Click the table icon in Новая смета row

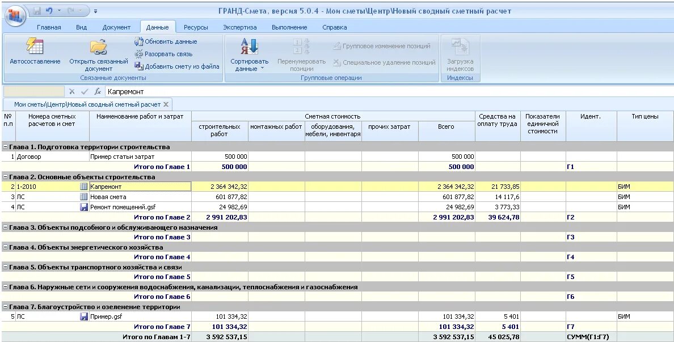pos(84,197)
